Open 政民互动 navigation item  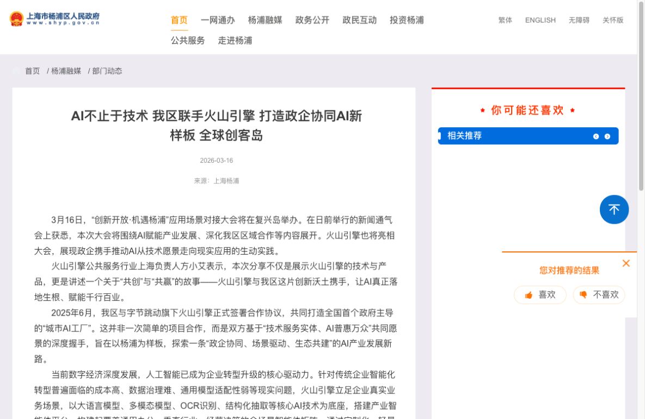[x=360, y=20]
